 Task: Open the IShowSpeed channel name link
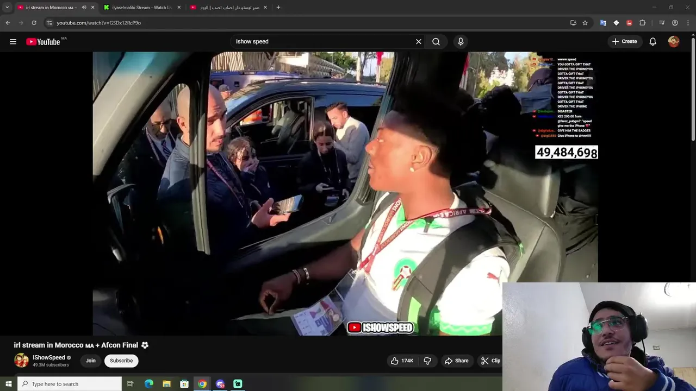49,357
